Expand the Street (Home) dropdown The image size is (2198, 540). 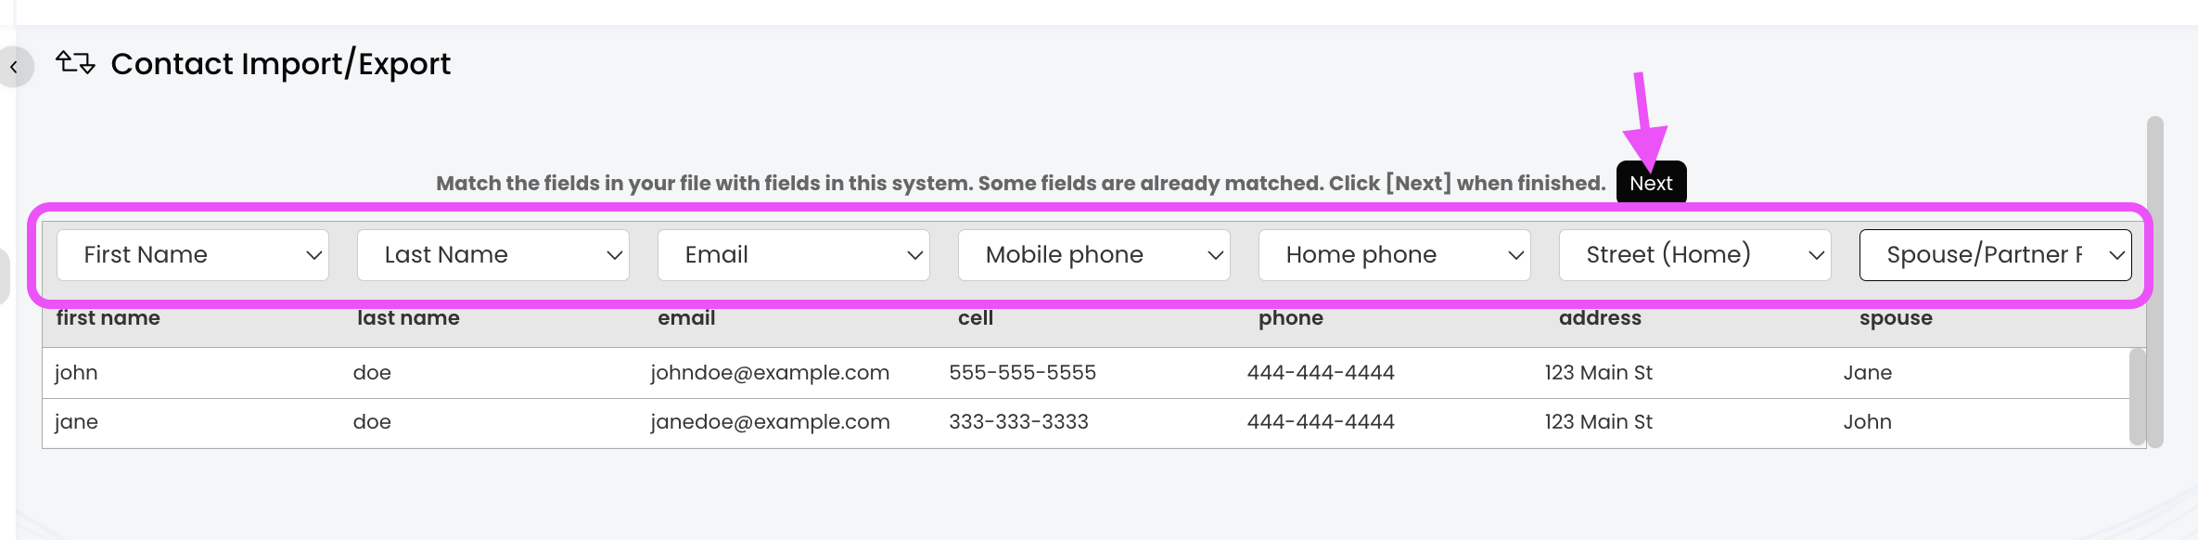pyautogui.click(x=1695, y=255)
